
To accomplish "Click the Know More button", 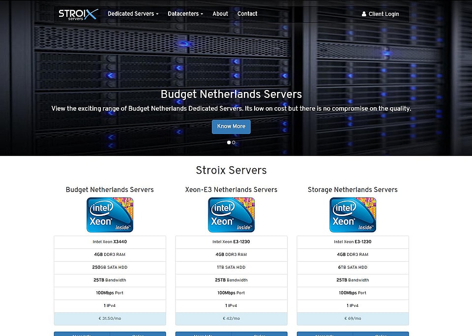I will (x=231, y=126).
